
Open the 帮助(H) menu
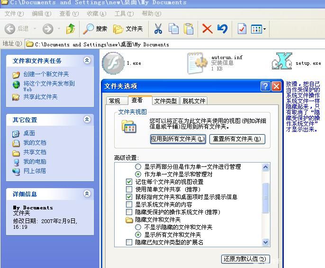pyautogui.click(x=151, y=14)
